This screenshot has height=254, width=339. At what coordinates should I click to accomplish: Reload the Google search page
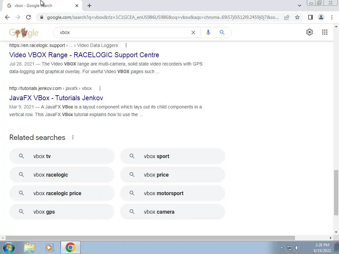tap(28, 17)
